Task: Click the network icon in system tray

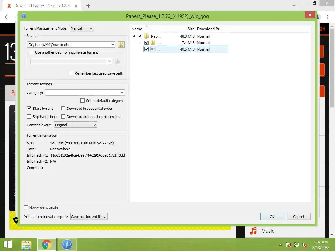Action: (x=296, y=245)
